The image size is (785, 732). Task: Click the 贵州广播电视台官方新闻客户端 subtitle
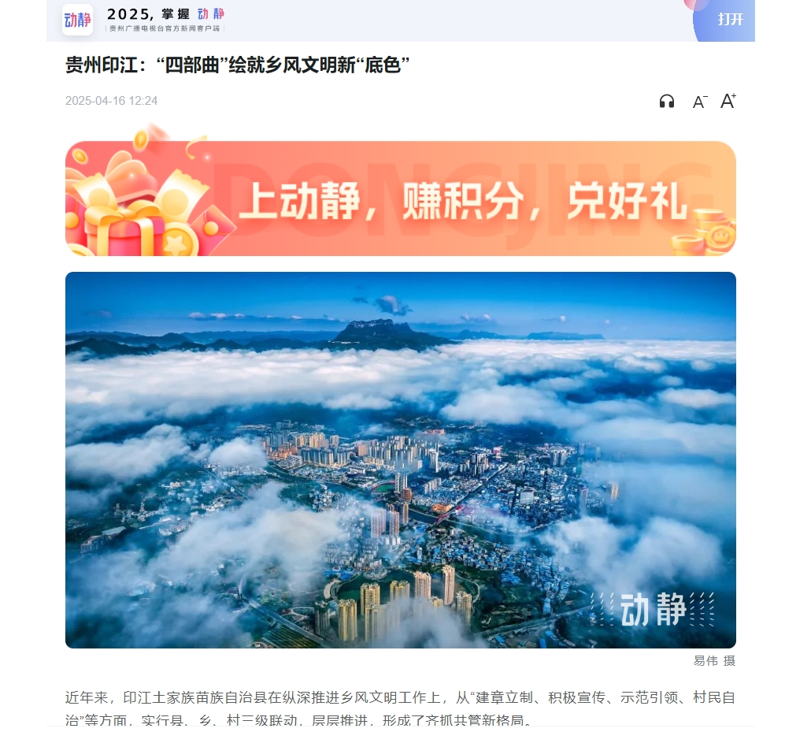pyautogui.click(x=165, y=28)
